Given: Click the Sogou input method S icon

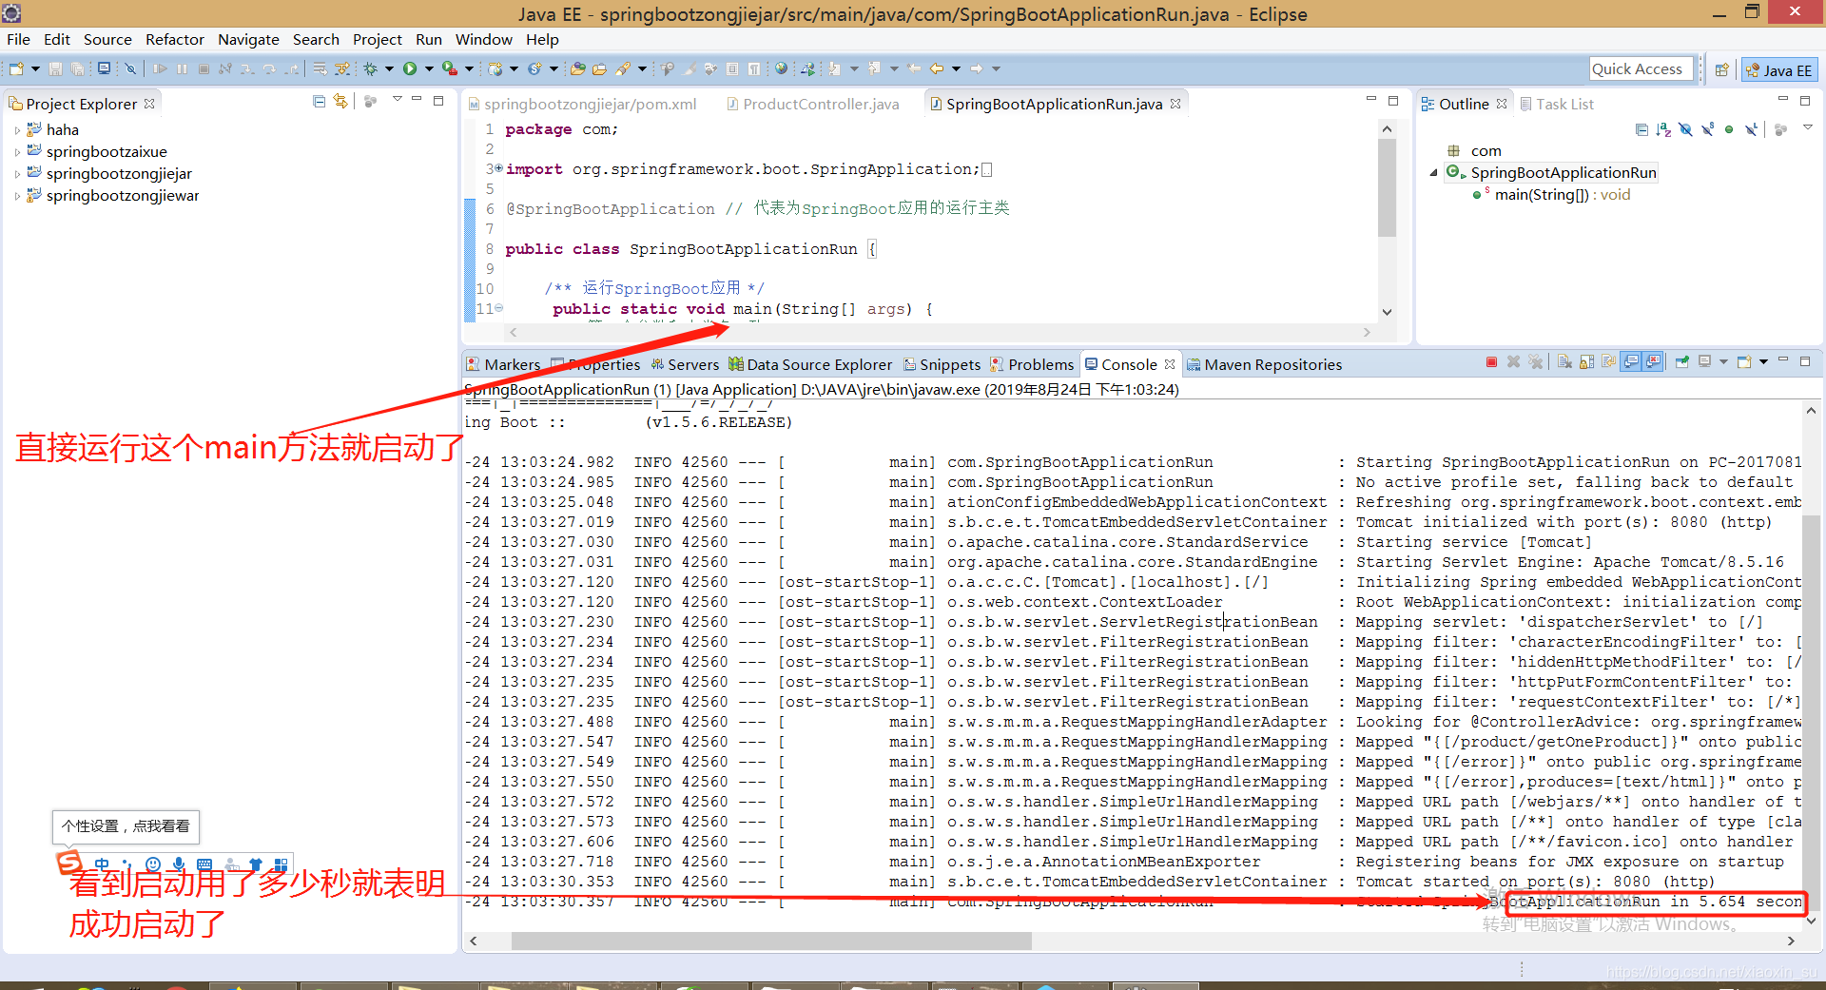Looking at the screenshot, I should (x=69, y=863).
